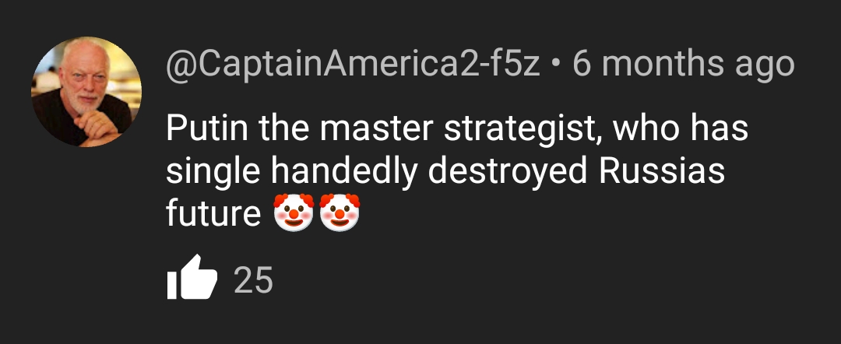
Task: Click the word "destroyed" in the comment
Action: pos(508,173)
